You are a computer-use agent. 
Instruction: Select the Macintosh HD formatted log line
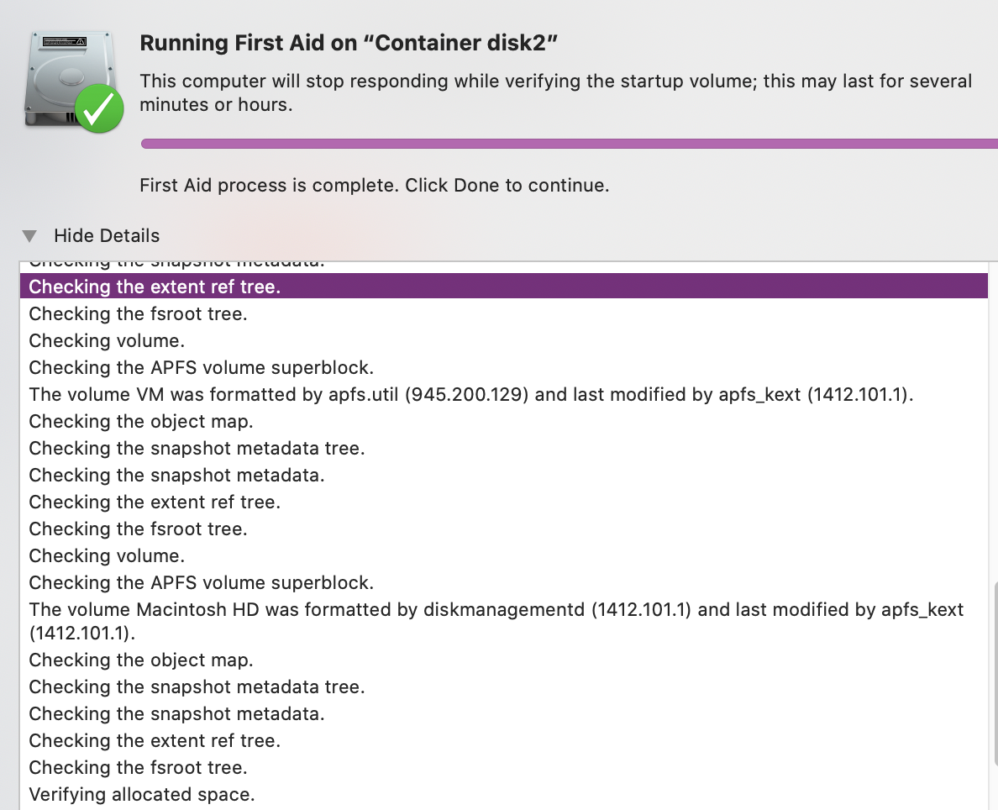(496, 622)
